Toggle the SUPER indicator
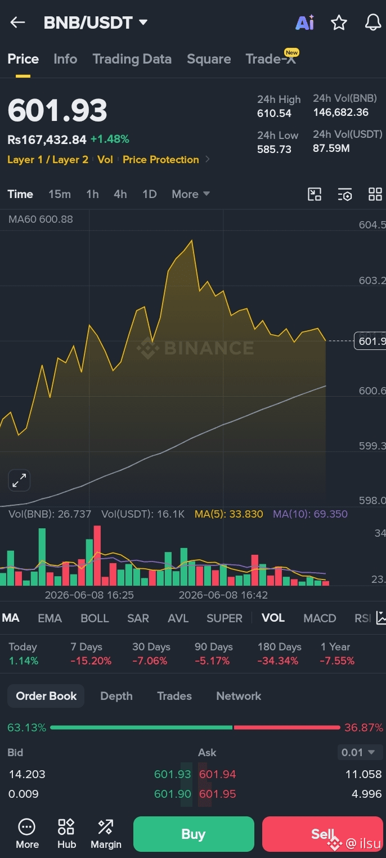Screen dimensions: 386x858 pyautogui.click(x=225, y=618)
